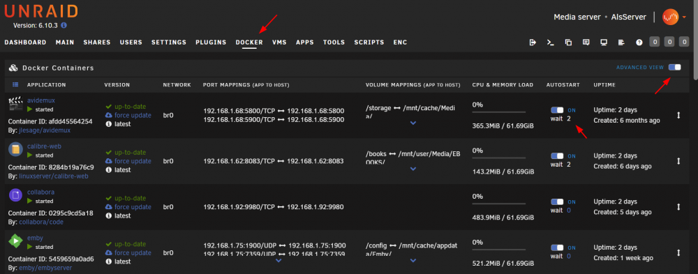Click the feedback icon in the top bar
The width and height of the screenshot is (698, 274).
pos(586,43)
